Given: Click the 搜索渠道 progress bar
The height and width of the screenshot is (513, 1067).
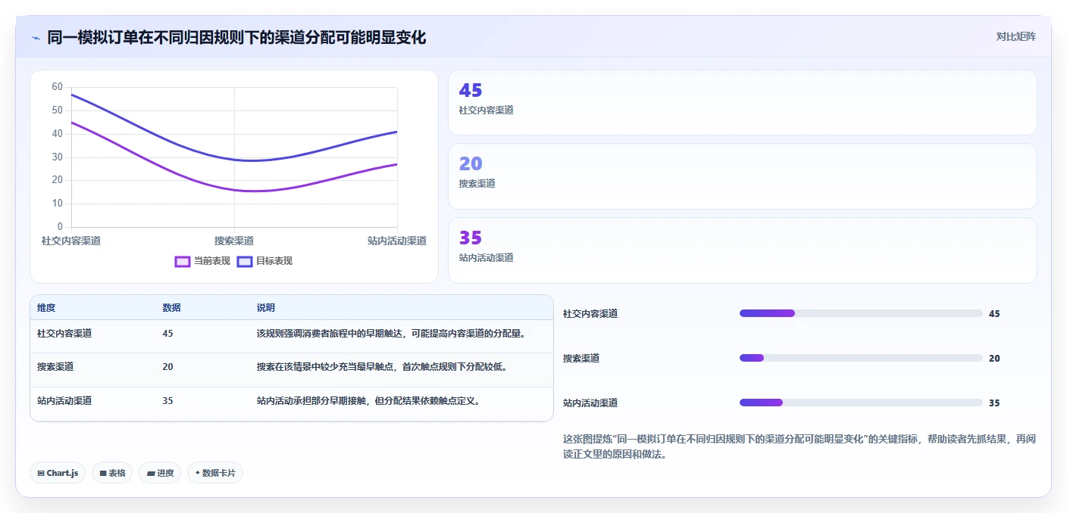Looking at the screenshot, I should pyautogui.click(x=861, y=358).
